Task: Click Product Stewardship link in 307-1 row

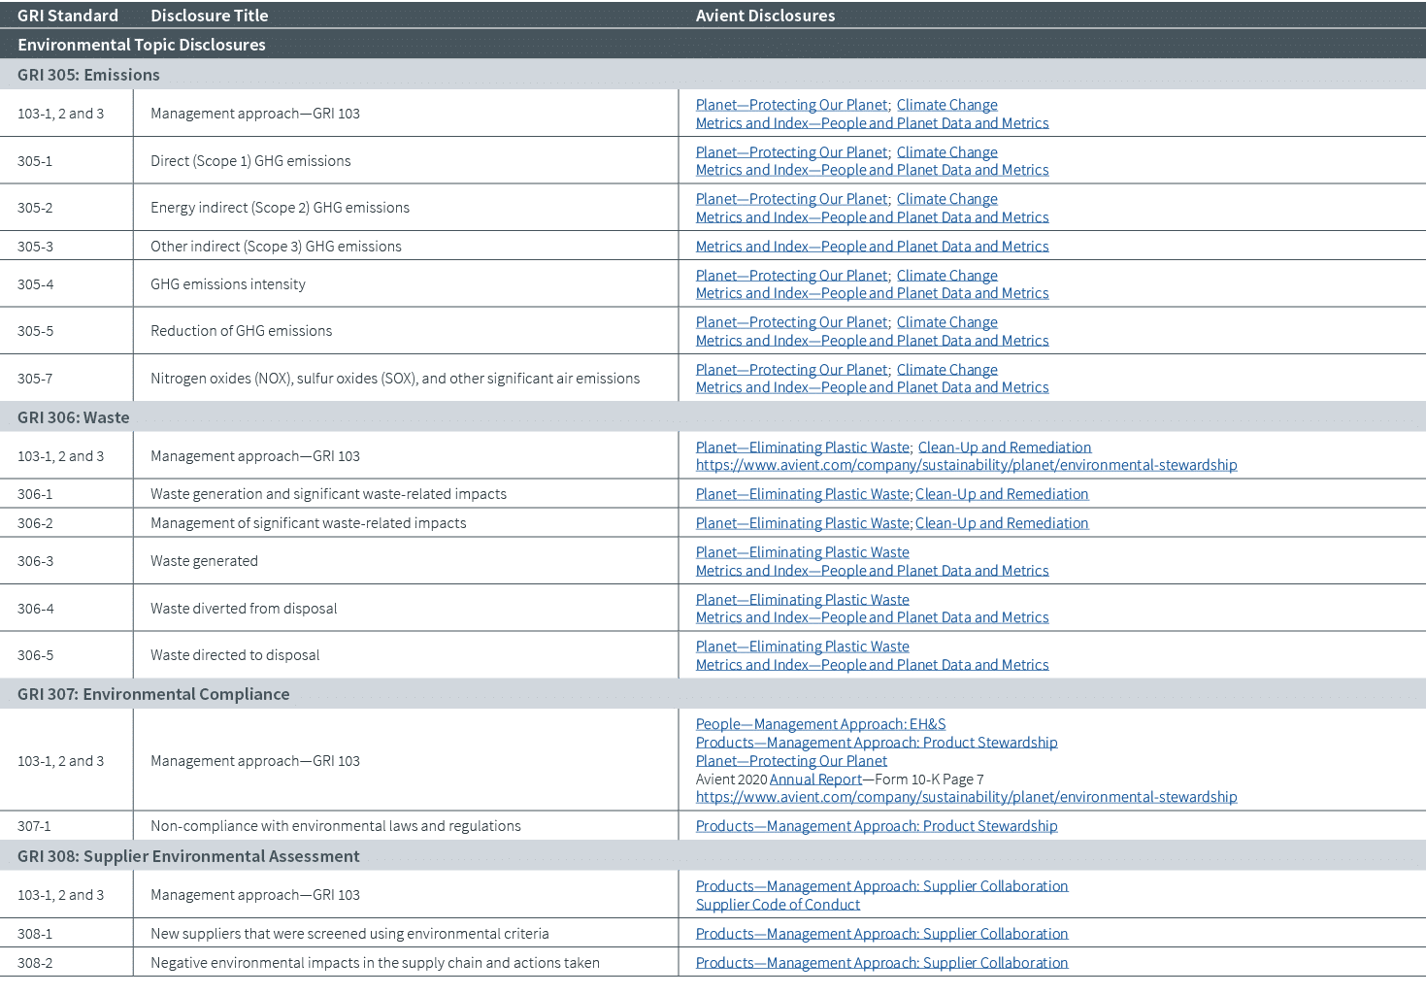Action: (x=876, y=826)
